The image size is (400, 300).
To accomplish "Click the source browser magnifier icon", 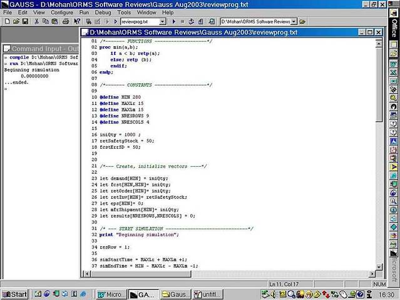I will pos(212,22).
